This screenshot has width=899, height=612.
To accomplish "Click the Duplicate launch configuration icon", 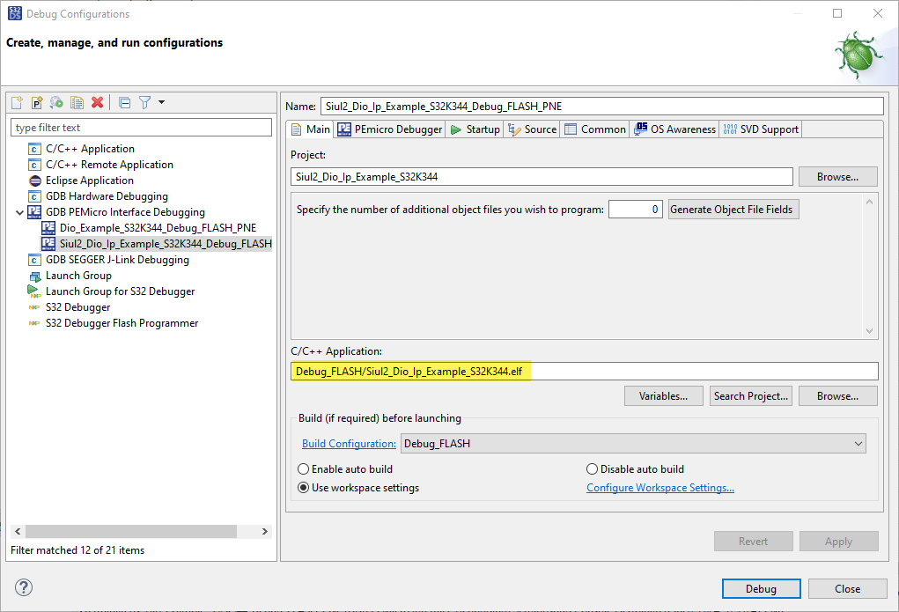I will [x=77, y=103].
